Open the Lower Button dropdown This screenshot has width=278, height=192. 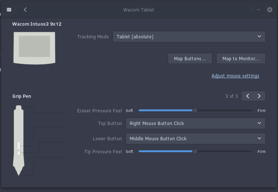pyautogui.click(x=196, y=138)
